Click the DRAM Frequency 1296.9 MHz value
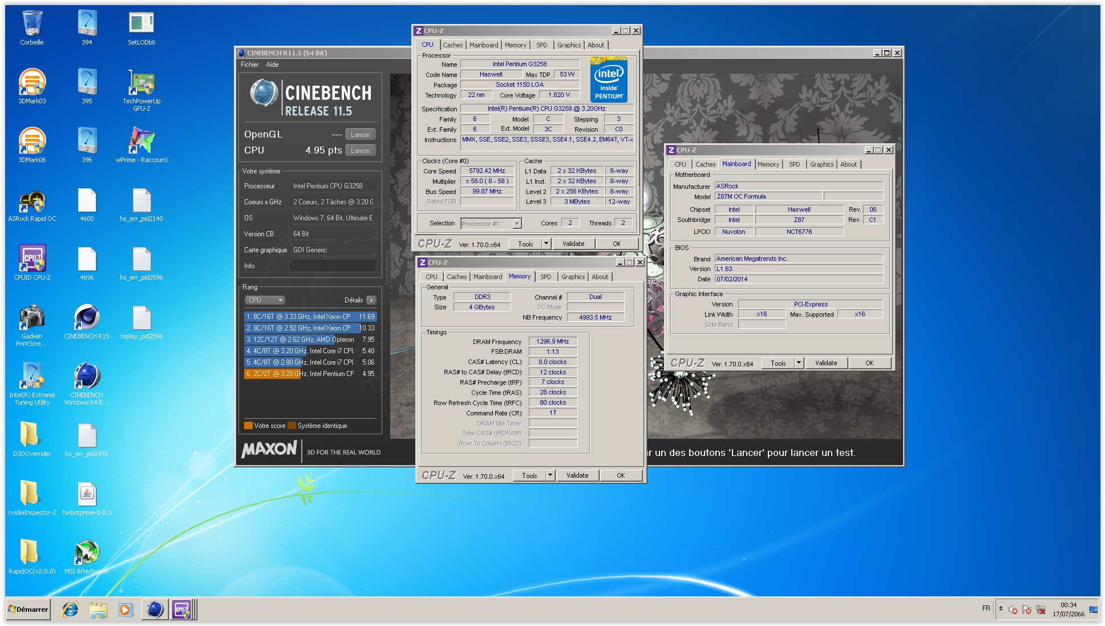Screen dimensions: 1105x626 (553, 341)
